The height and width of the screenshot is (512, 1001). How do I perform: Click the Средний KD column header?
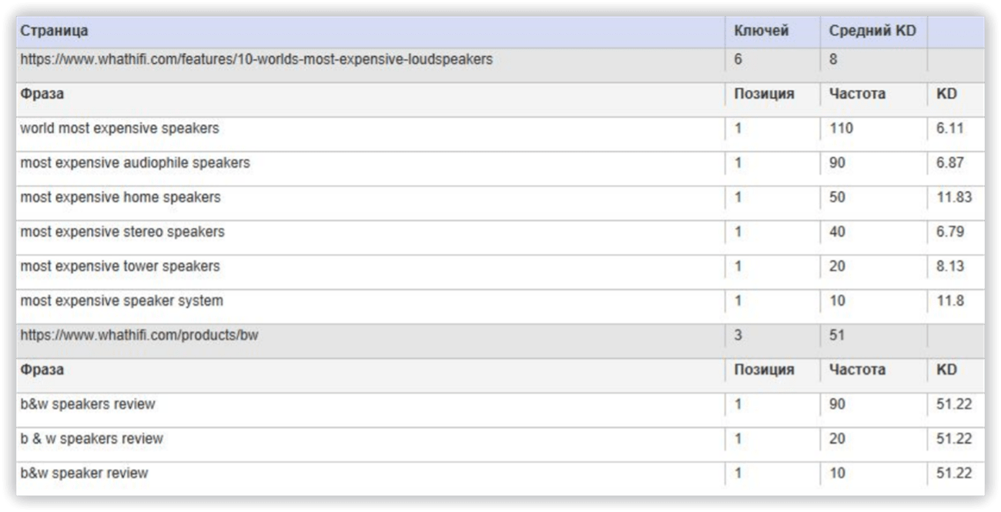click(872, 32)
